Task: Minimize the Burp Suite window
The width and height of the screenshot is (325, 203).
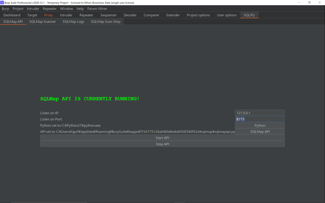Action: (299, 2)
